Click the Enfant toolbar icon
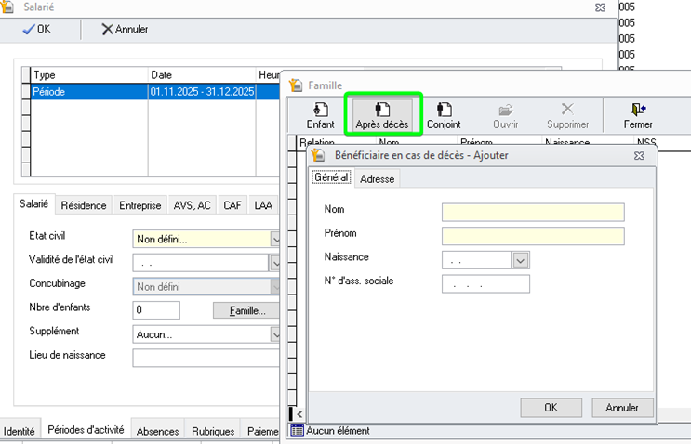The height and width of the screenshot is (444, 691). (320, 110)
